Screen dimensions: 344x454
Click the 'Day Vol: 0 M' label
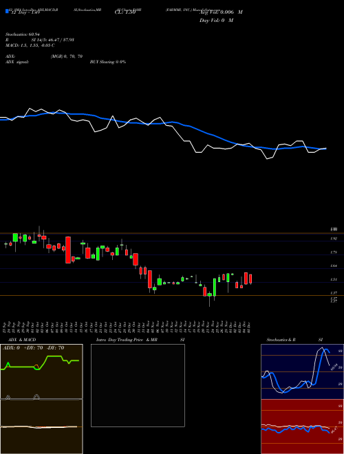point(216,21)
